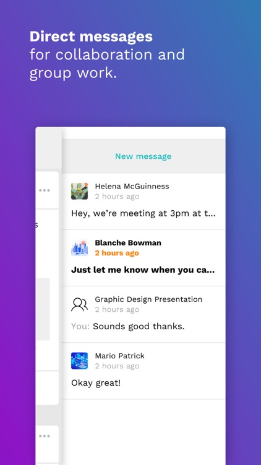Open upper three-dot options menu
261x465 pixels.
(45, 190)
